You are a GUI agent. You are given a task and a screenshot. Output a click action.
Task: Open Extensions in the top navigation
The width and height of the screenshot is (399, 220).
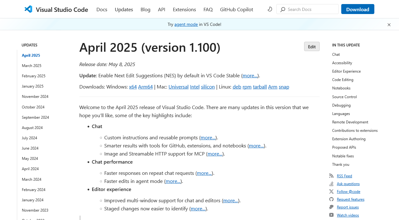(184, 9)
